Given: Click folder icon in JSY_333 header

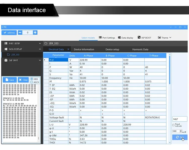Looking at the screenshot, I should (46, 43).
